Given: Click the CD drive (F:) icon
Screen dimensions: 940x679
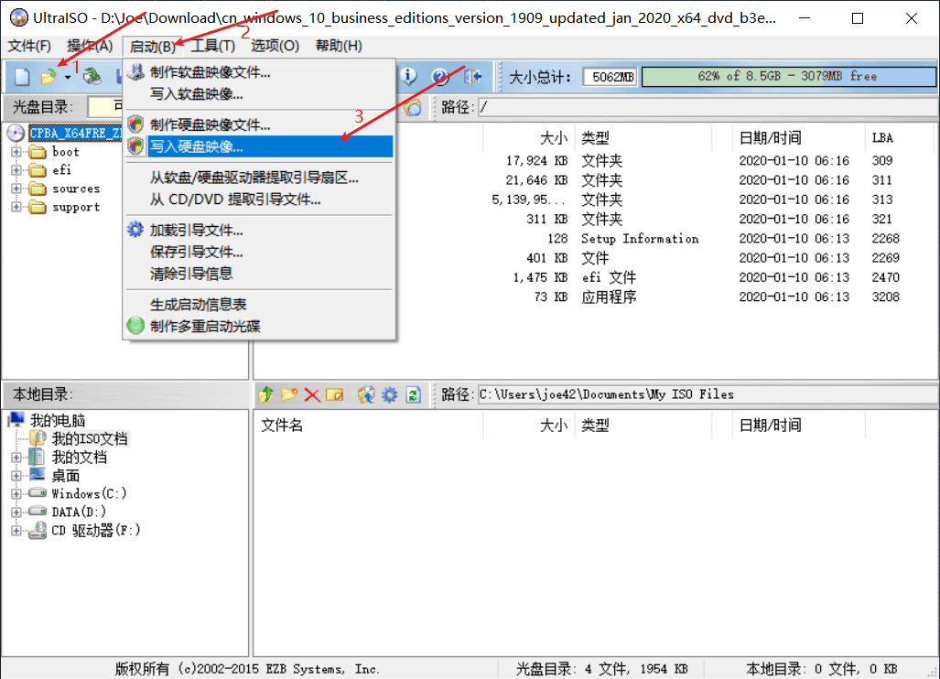Looking at the screenshot, I should click(38, 531).
